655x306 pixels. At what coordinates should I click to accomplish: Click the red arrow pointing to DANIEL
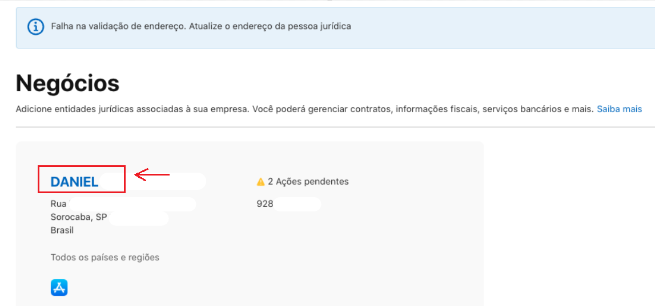coord(152,175)
